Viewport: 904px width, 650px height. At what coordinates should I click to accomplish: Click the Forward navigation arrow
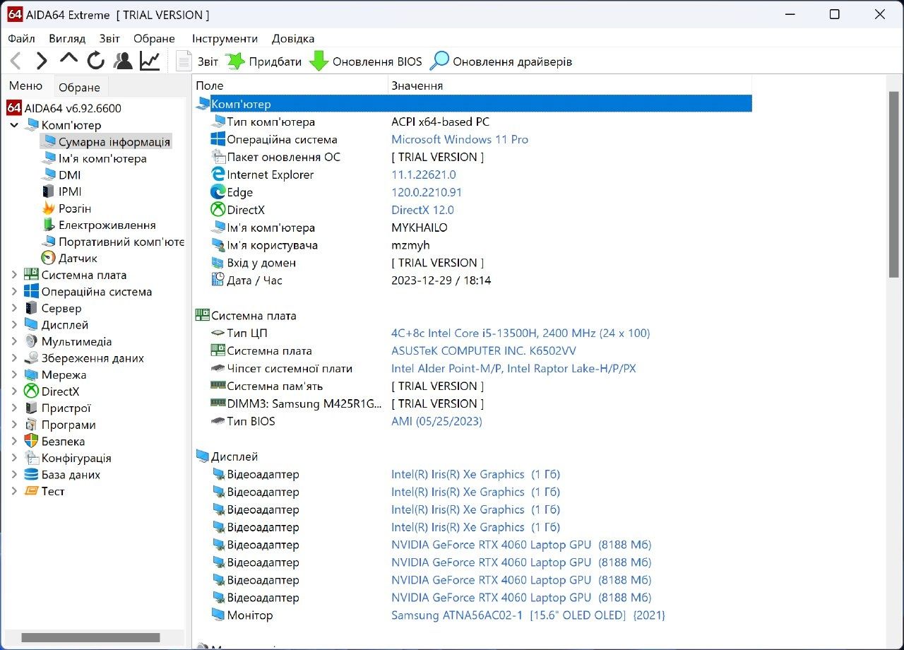[42, 61]
